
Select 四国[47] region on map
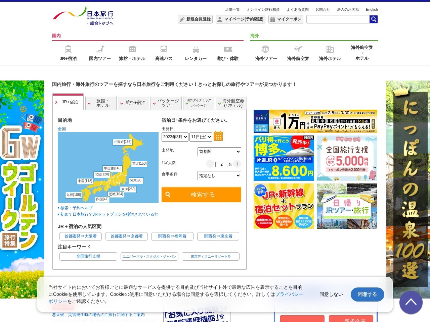[102, 199]
